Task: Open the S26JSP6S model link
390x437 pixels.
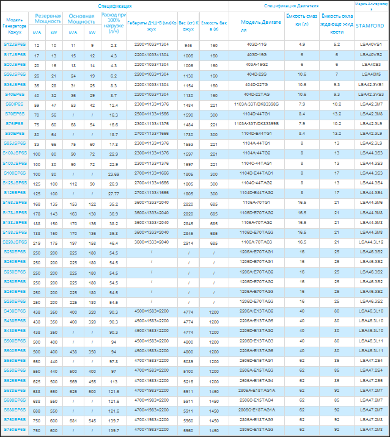Action: [x=15, y=74]
